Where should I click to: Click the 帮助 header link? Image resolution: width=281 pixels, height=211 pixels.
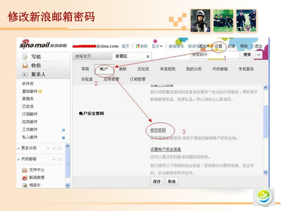pos(244,46)
